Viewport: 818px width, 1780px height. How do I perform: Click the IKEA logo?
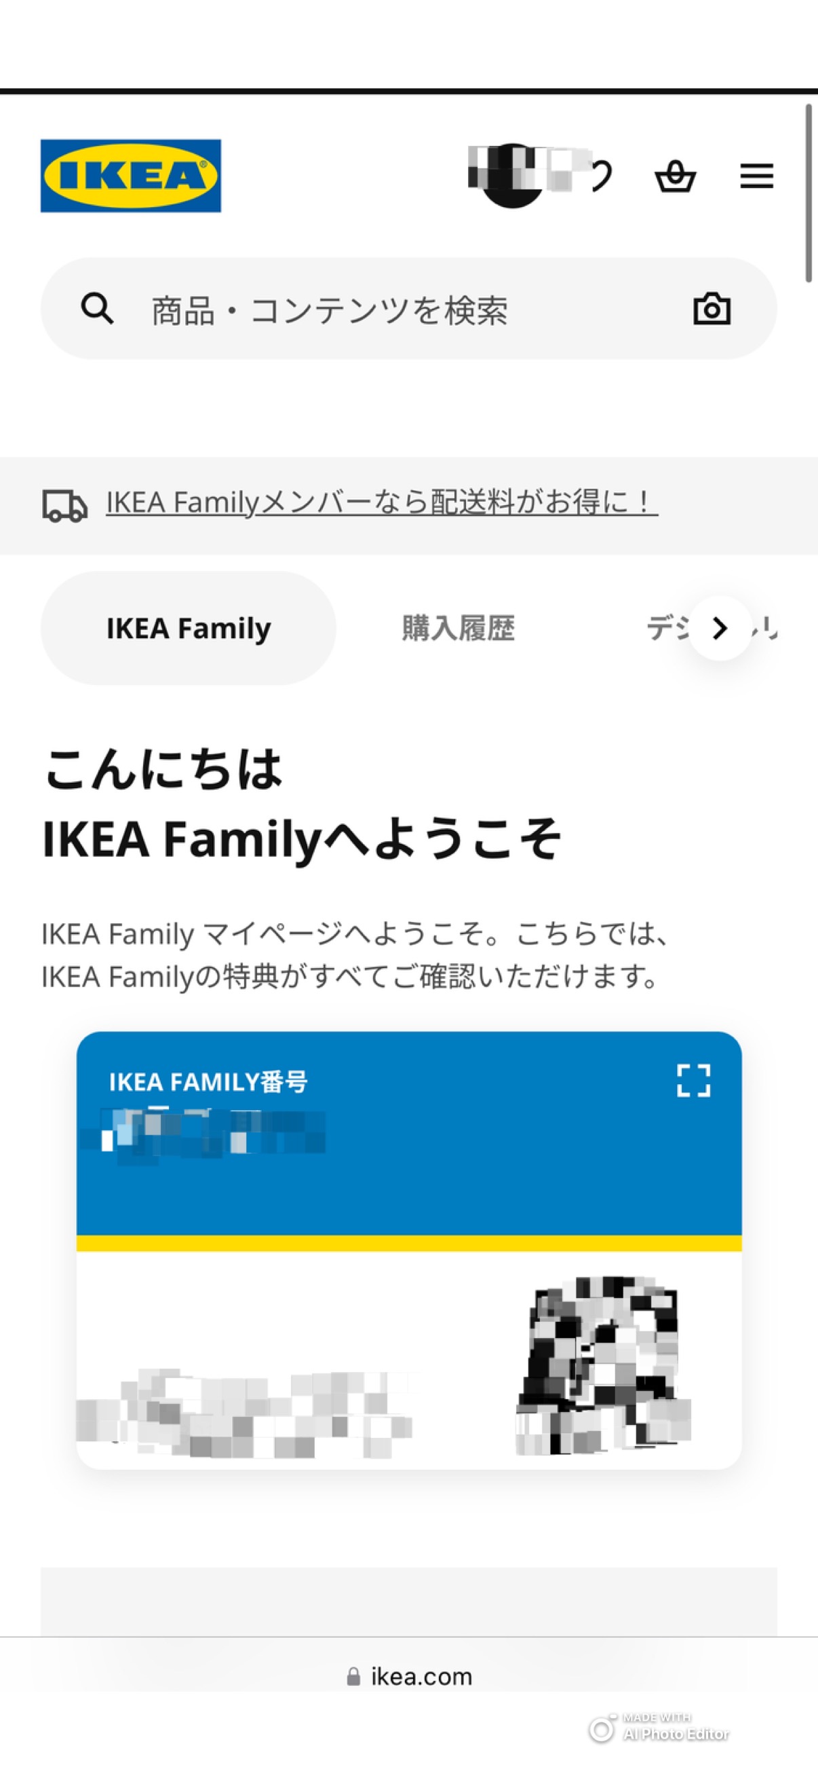tap(130, 176)
